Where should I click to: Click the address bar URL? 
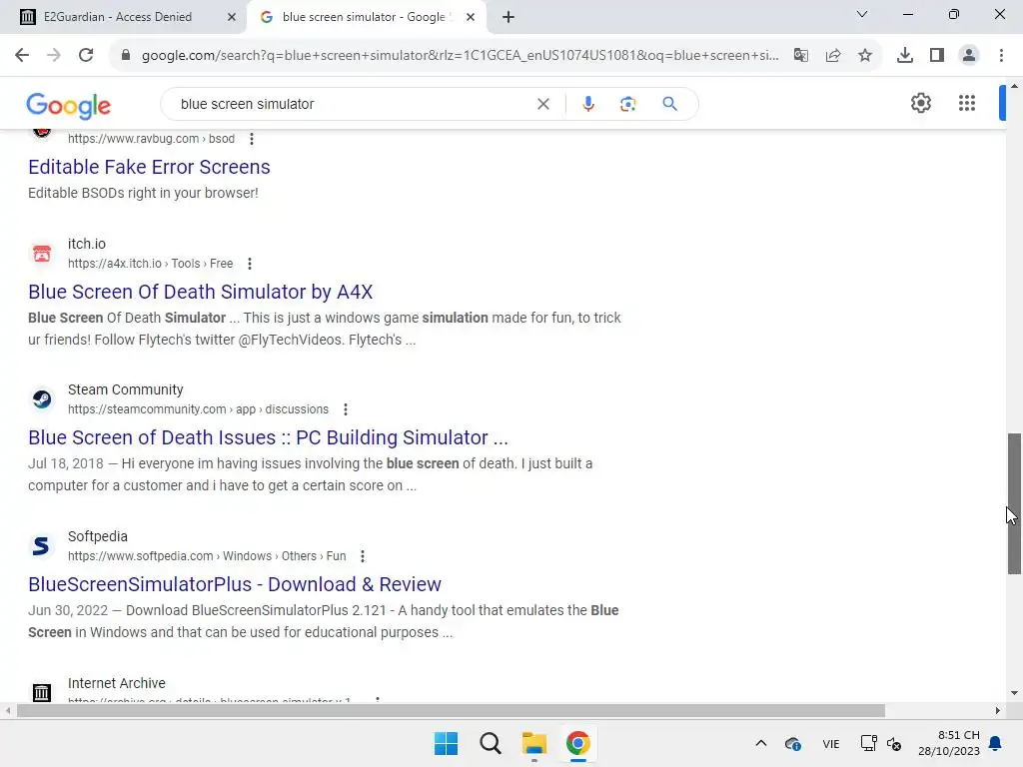(460, 56)
